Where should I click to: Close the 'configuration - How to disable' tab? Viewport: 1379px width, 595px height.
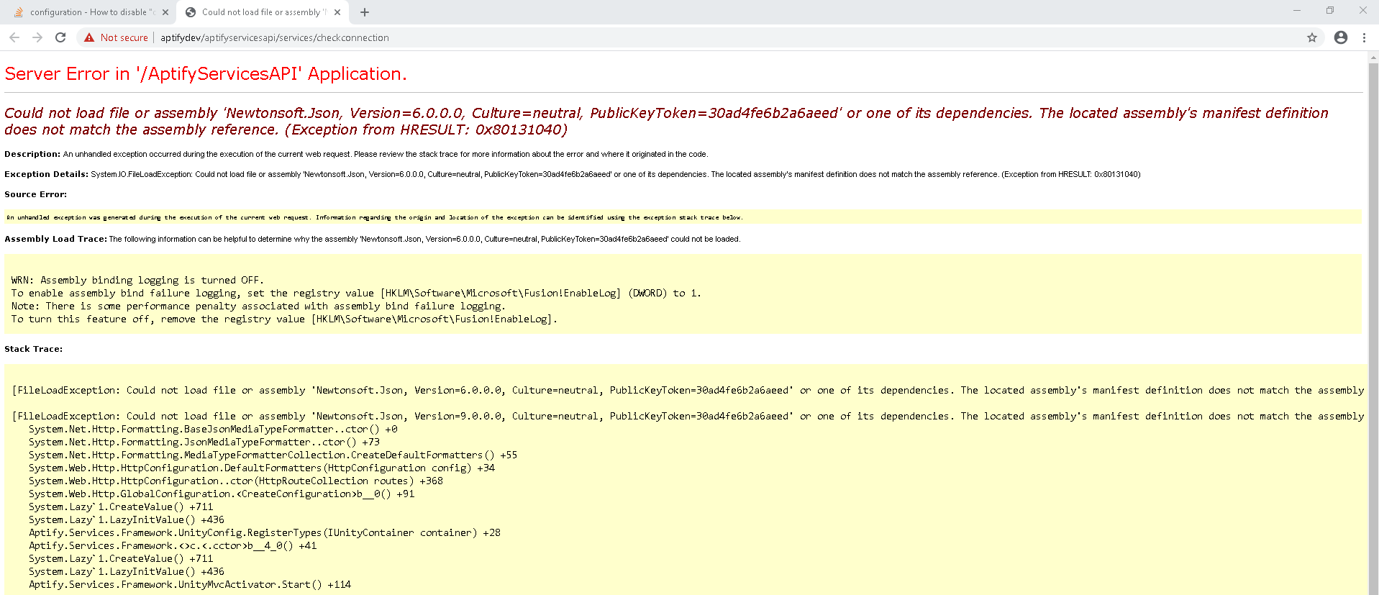point(165,12)
